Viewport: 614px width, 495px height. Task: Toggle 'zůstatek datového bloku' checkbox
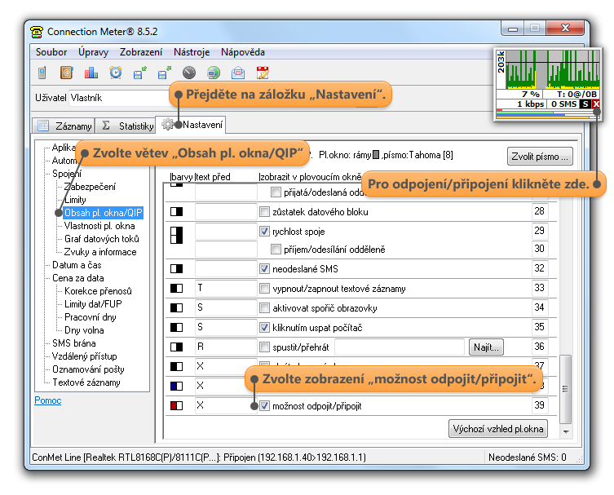pos(265,212)
